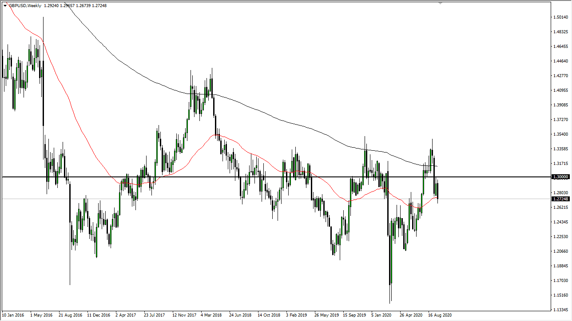Click the 4 Mar 2018 date label
572x321 pixels.
(212, 315)
